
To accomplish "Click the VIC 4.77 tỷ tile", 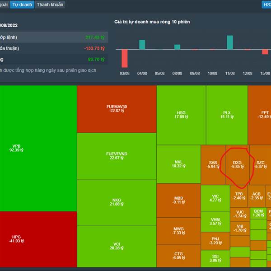I will pyautogui.click(x=215, y=198).
